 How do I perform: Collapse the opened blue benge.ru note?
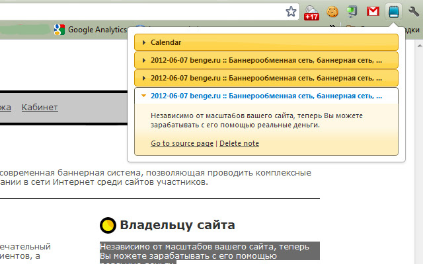click(266, 96)
